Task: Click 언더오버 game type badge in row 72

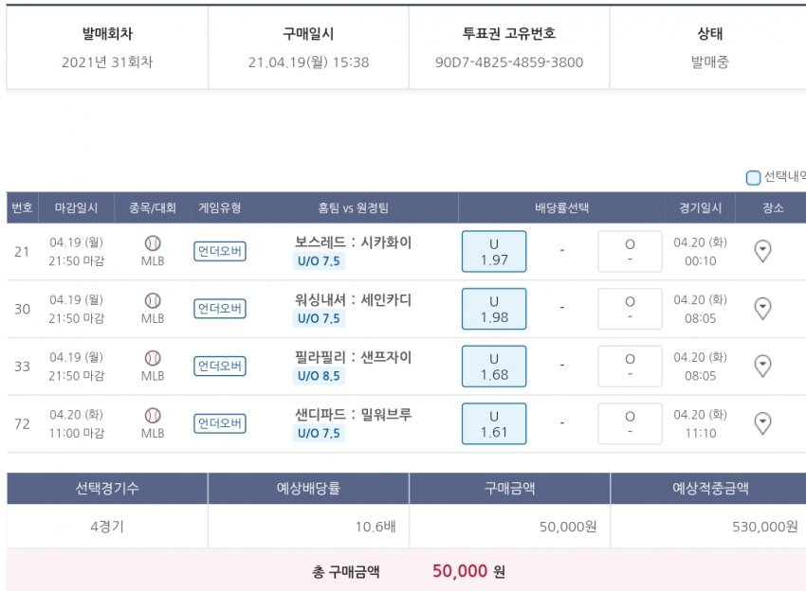Action: (220, 423)
